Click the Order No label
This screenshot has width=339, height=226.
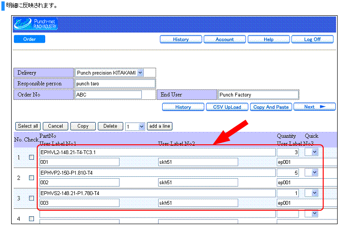[29, 95]
